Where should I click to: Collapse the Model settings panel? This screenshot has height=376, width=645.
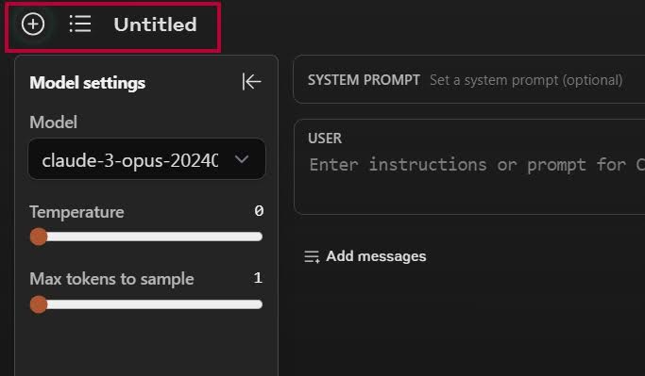point(251,82)
